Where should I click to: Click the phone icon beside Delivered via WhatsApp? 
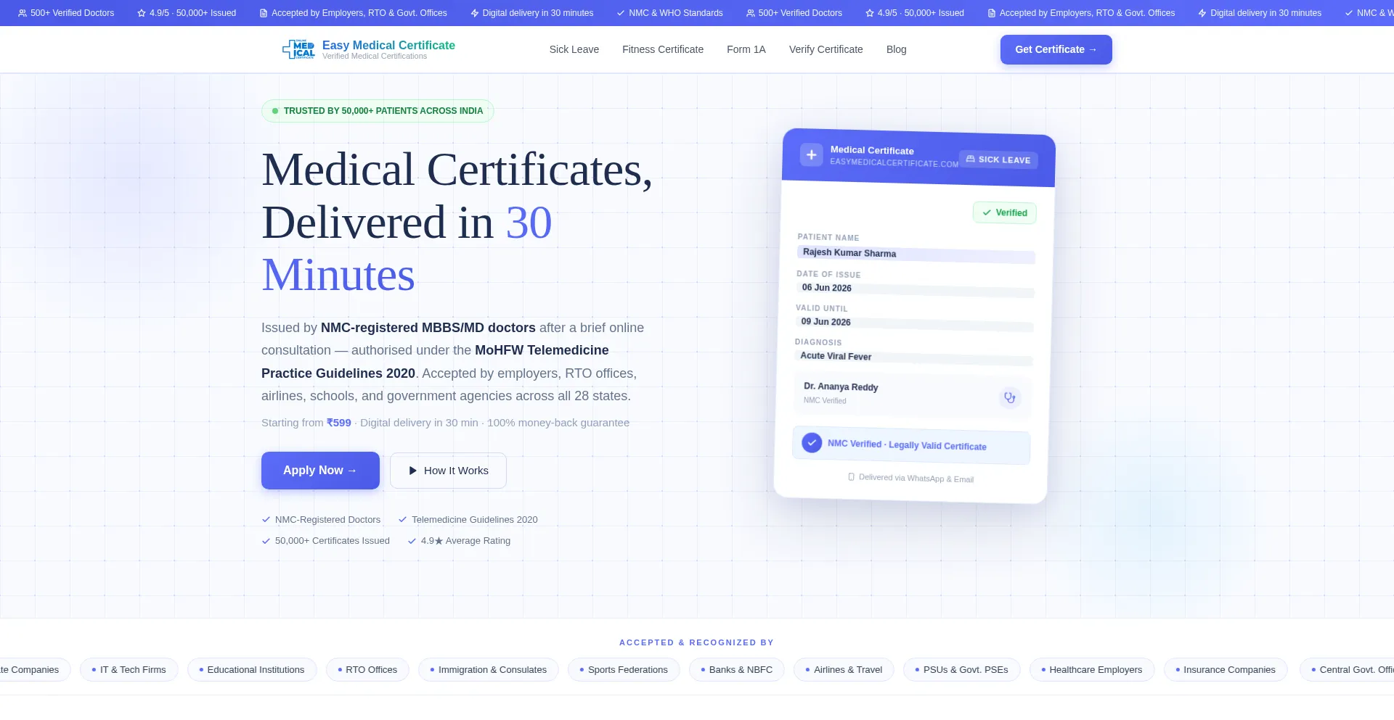(851, 477)
